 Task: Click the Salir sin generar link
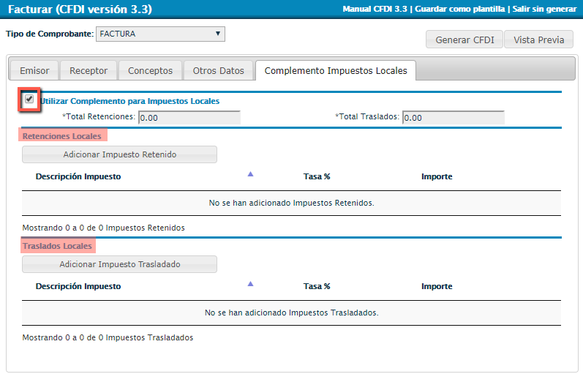point(545,9)
